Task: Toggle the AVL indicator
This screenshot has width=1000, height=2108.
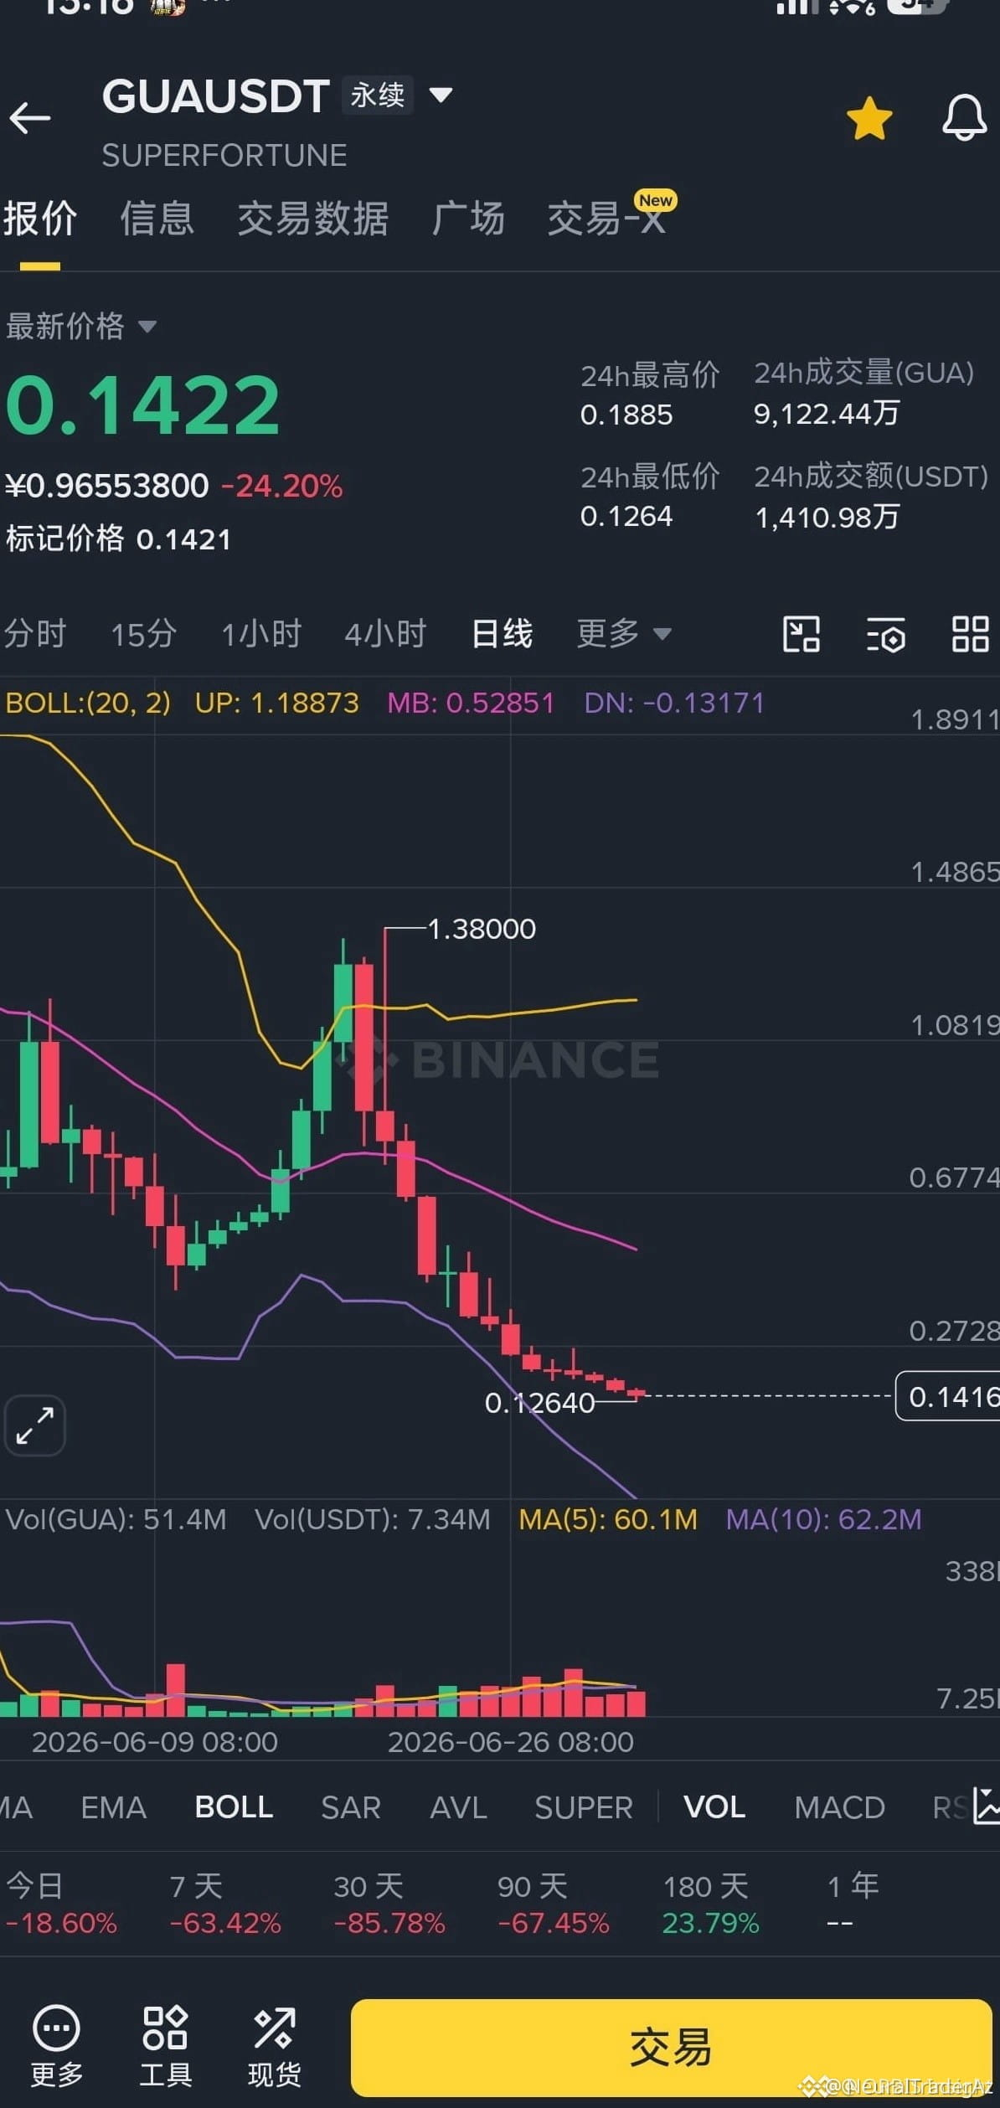Action: [x=458, y=1808]
